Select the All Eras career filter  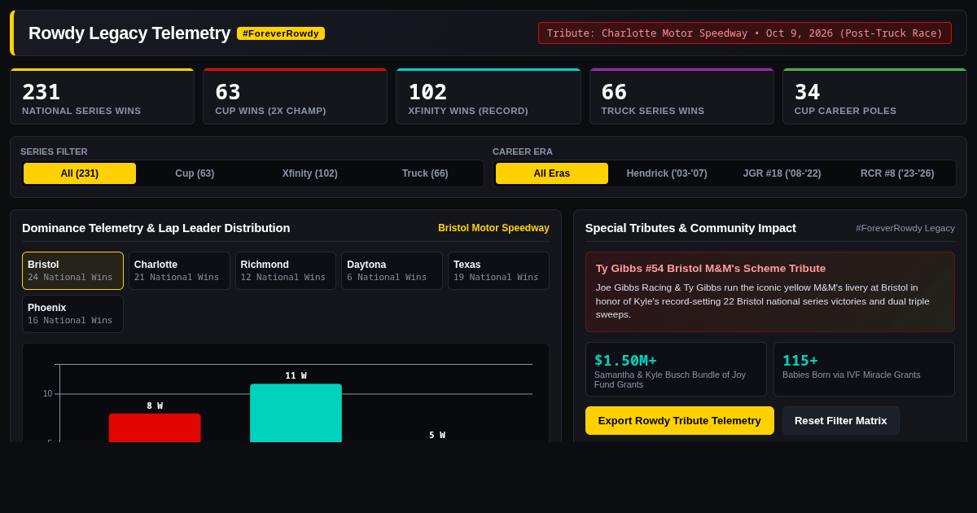tap(552, 173)
